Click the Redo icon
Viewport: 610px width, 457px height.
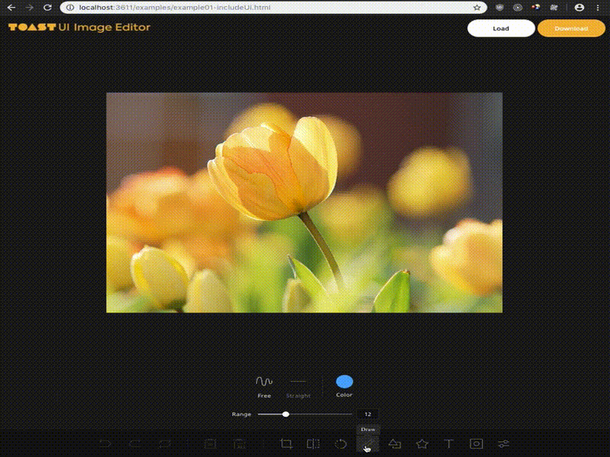point(133,443)
